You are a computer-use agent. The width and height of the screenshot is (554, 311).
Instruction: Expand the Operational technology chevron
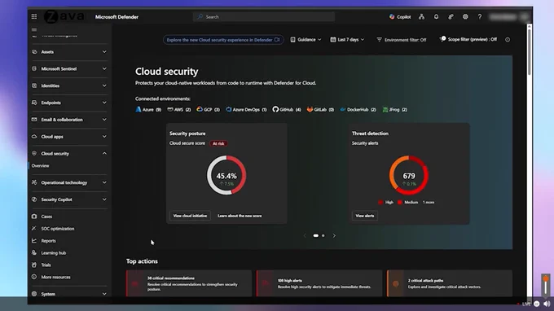(104, 182)
